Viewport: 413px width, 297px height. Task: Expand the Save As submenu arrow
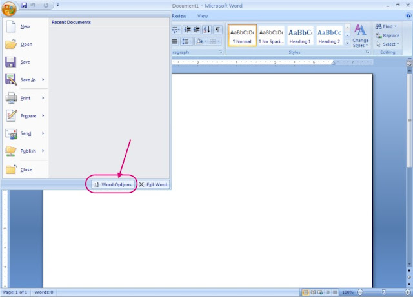(43, 79)
